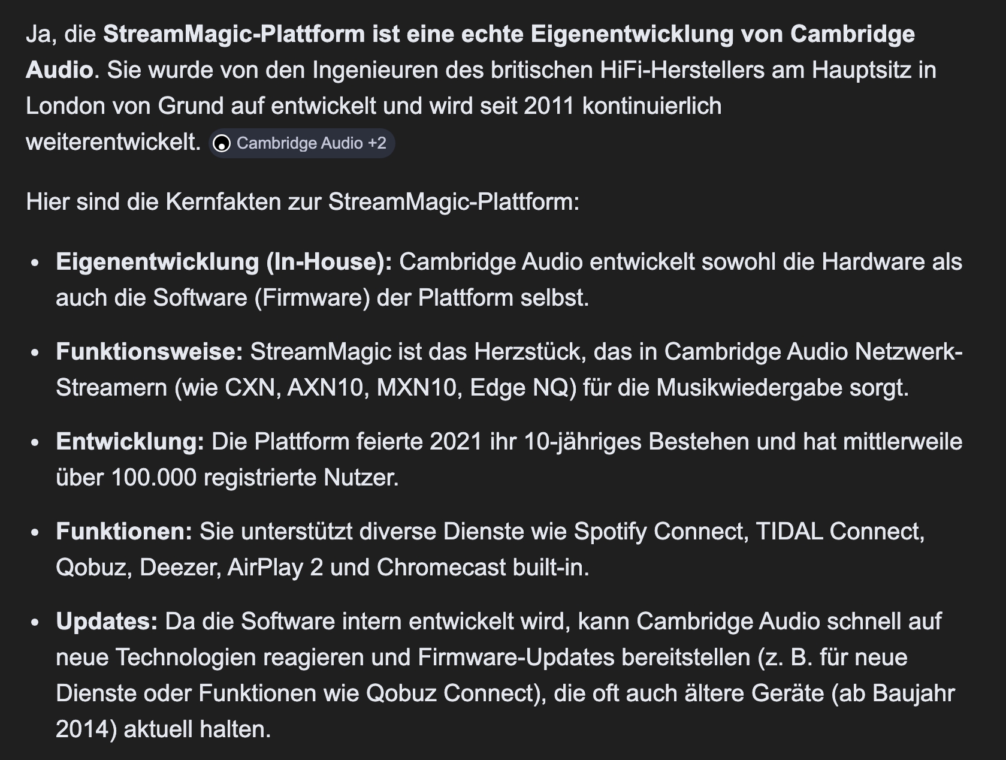Click the bold "Funktionsweise:" label
Image resolution: width=1006 pixels, height=760 pixels.
coord(149,352)
